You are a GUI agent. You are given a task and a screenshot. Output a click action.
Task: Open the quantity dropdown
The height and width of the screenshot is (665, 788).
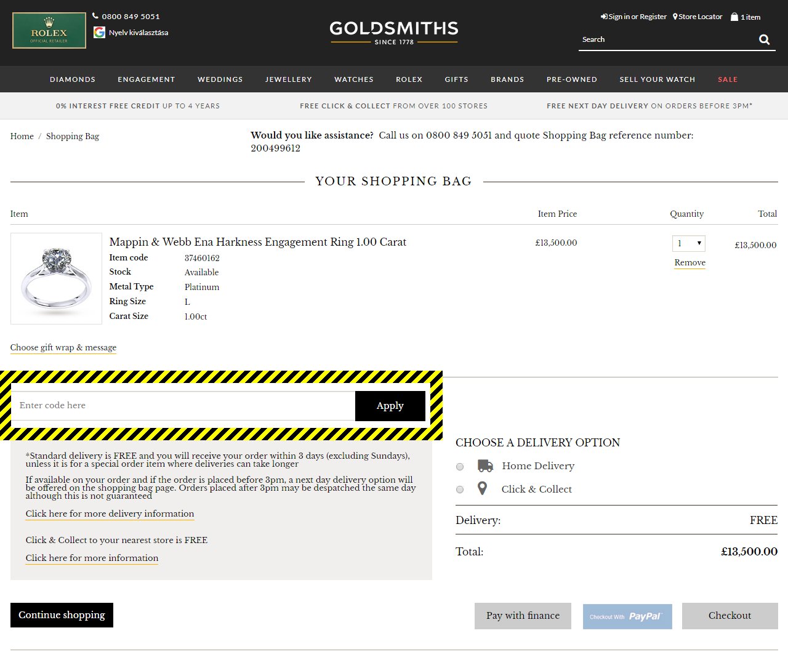[689, 243]
